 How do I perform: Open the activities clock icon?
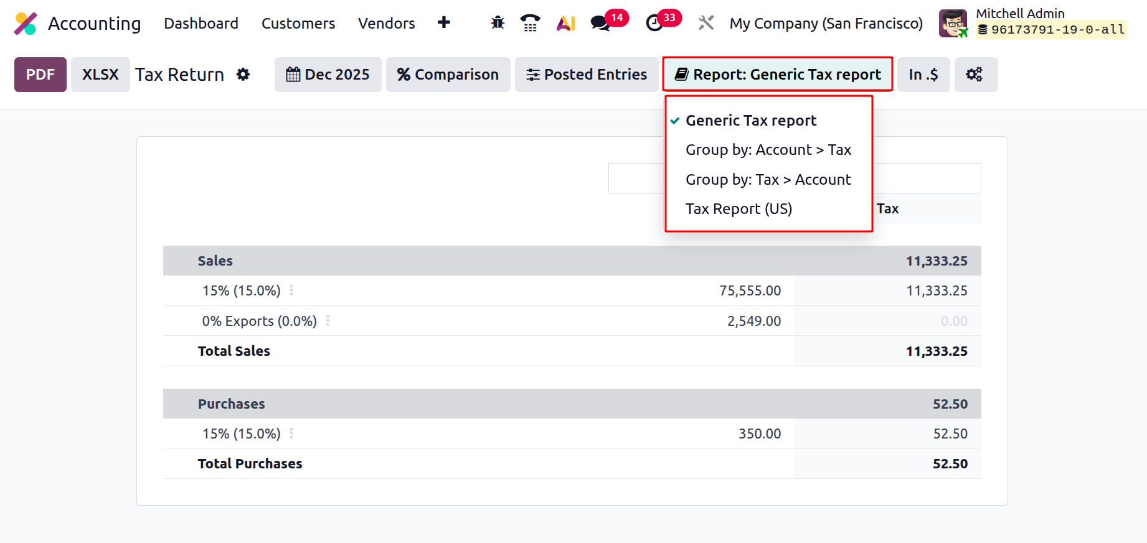pyautogui.click(x=654, y=24)
